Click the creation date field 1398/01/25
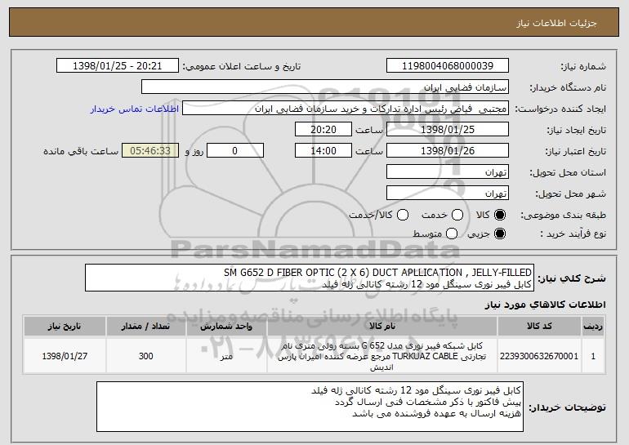This screenshot has height=445, width=629. (x=448, y=130)
